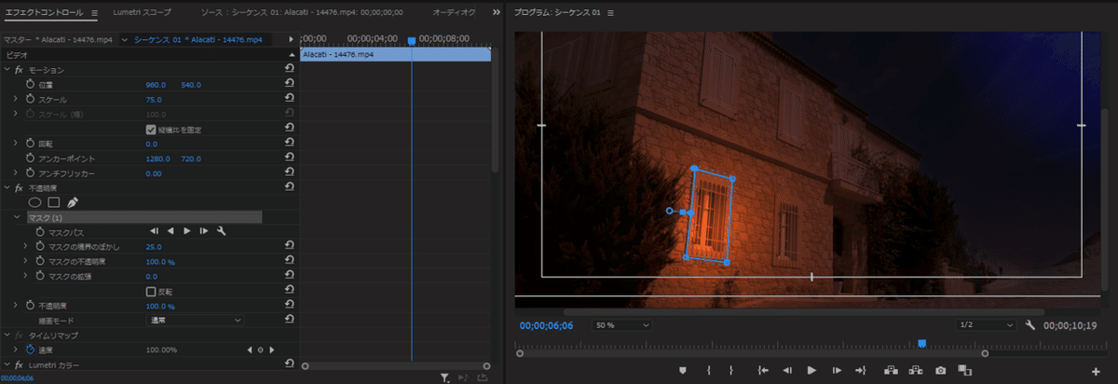This screenshot has width=1118, height=384.
Task: Create an ellipse mask under 不透明度
Action: pos(35,201)
